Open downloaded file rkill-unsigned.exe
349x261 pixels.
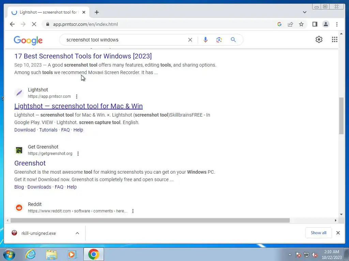pyautogui.click(x=39, y=233)
